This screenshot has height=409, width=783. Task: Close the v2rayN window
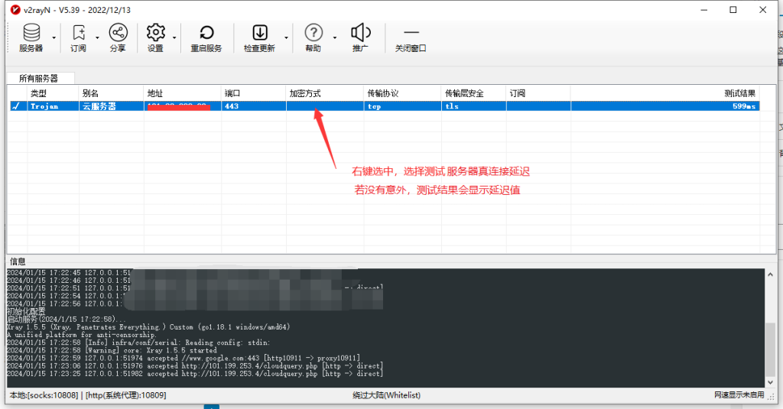pos(762,9)
